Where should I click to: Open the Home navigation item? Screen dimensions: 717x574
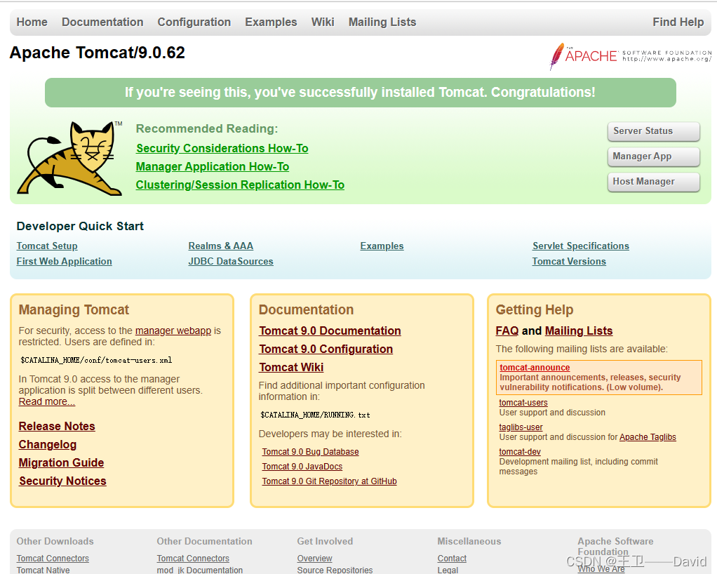pos(32,22)
